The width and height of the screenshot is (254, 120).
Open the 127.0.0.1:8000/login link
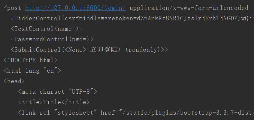[75, 8]
